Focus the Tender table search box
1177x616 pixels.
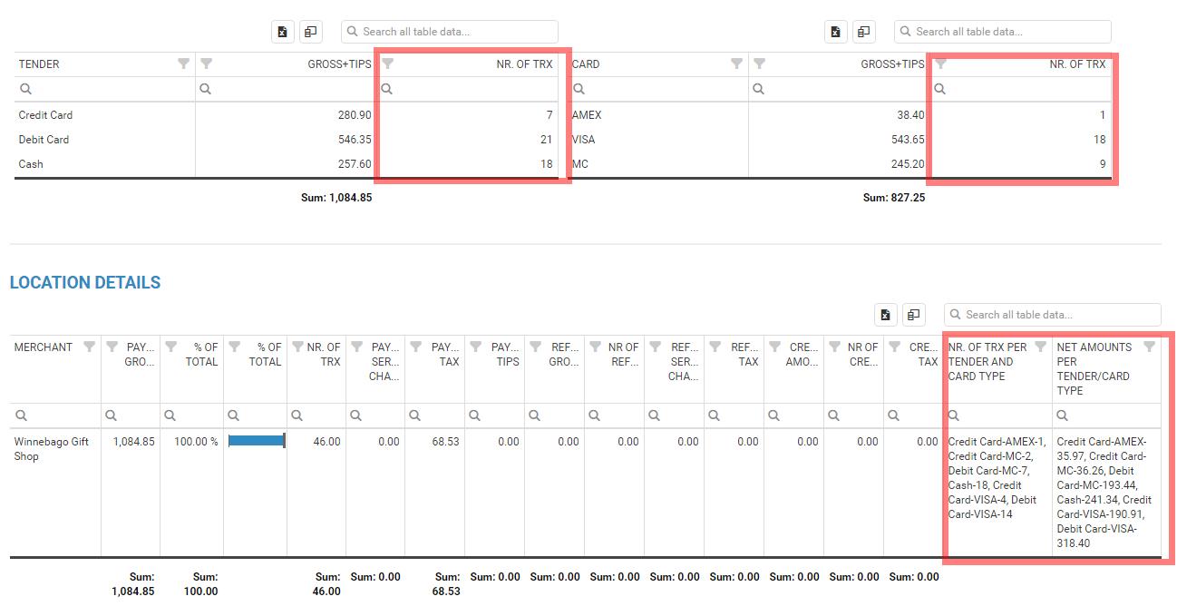450,32
